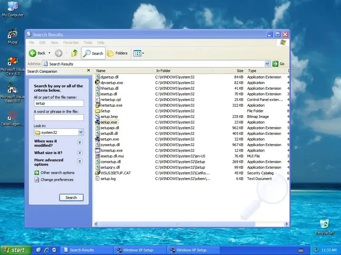Screen dimensions: 341x255
Task: Select the setup.exe application icon
Action: point(98,122)
